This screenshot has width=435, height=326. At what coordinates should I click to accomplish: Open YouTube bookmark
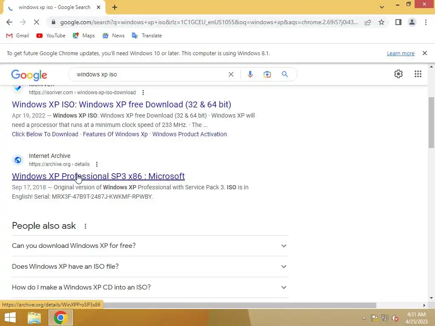coord(51,36)
